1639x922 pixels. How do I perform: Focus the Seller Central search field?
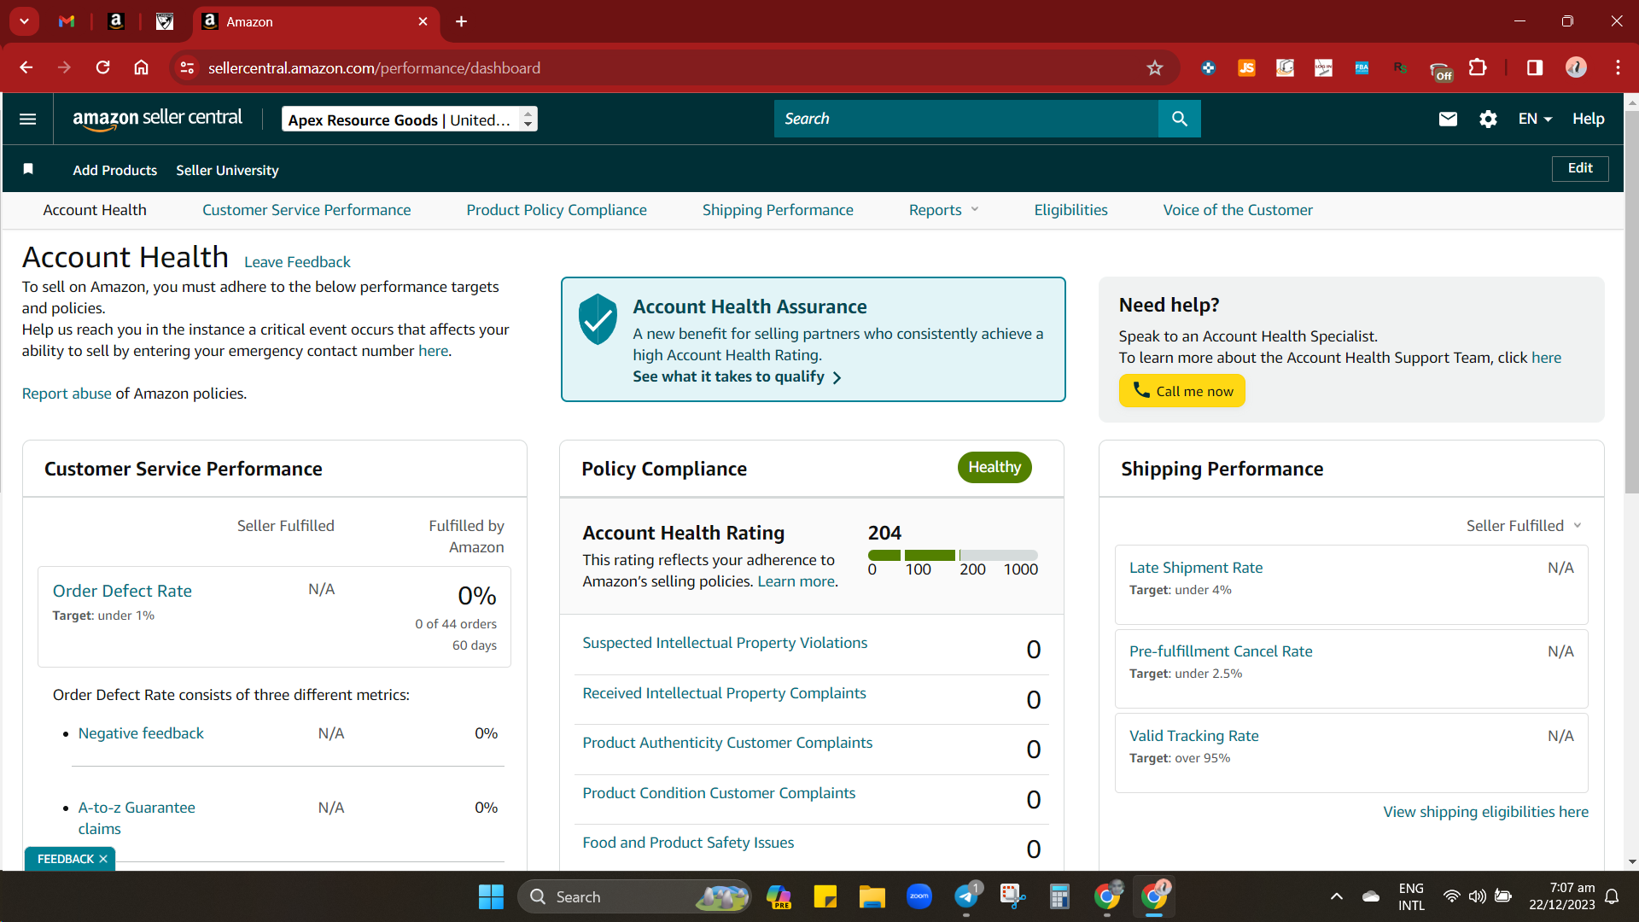[966, 119]
